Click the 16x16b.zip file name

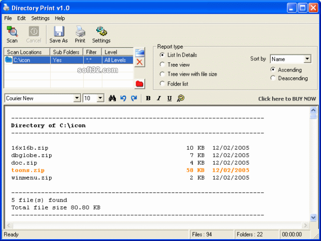click(30, 148)
